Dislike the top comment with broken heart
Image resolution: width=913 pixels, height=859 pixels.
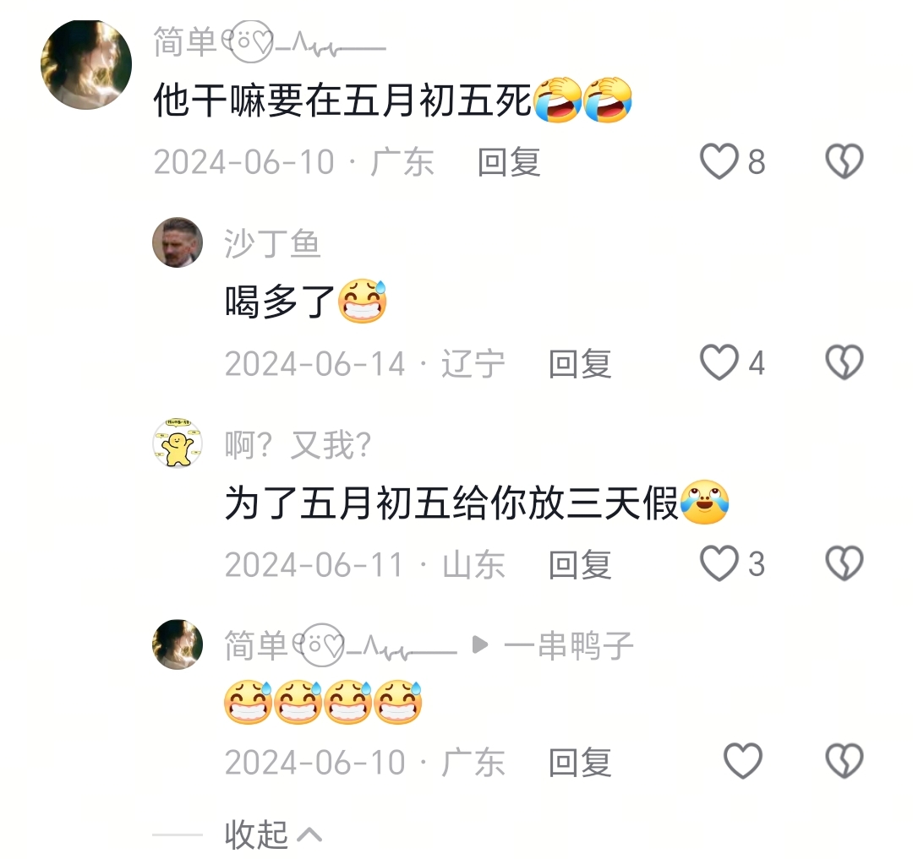click(844, 161)
